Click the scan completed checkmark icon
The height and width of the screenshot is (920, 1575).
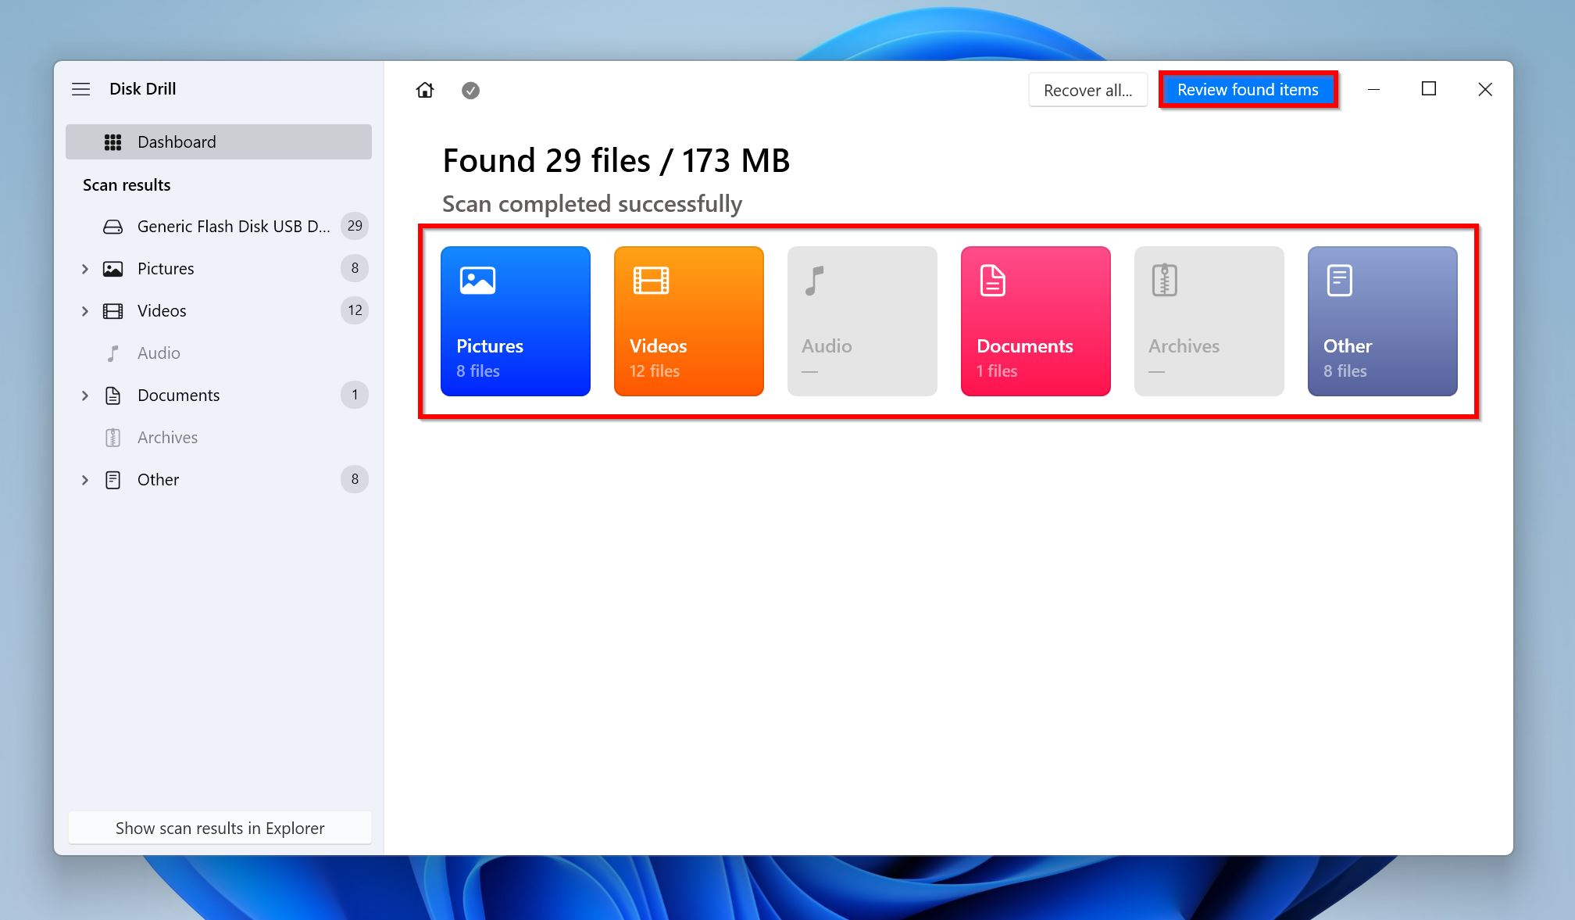(469, 90)
